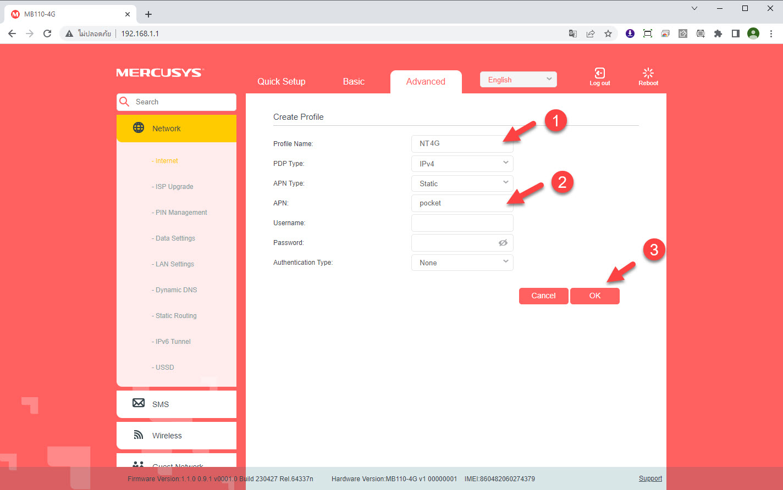Open the browser extensions puzzle icon
Viewport: 783px width, 490px height.
point(718,34)
